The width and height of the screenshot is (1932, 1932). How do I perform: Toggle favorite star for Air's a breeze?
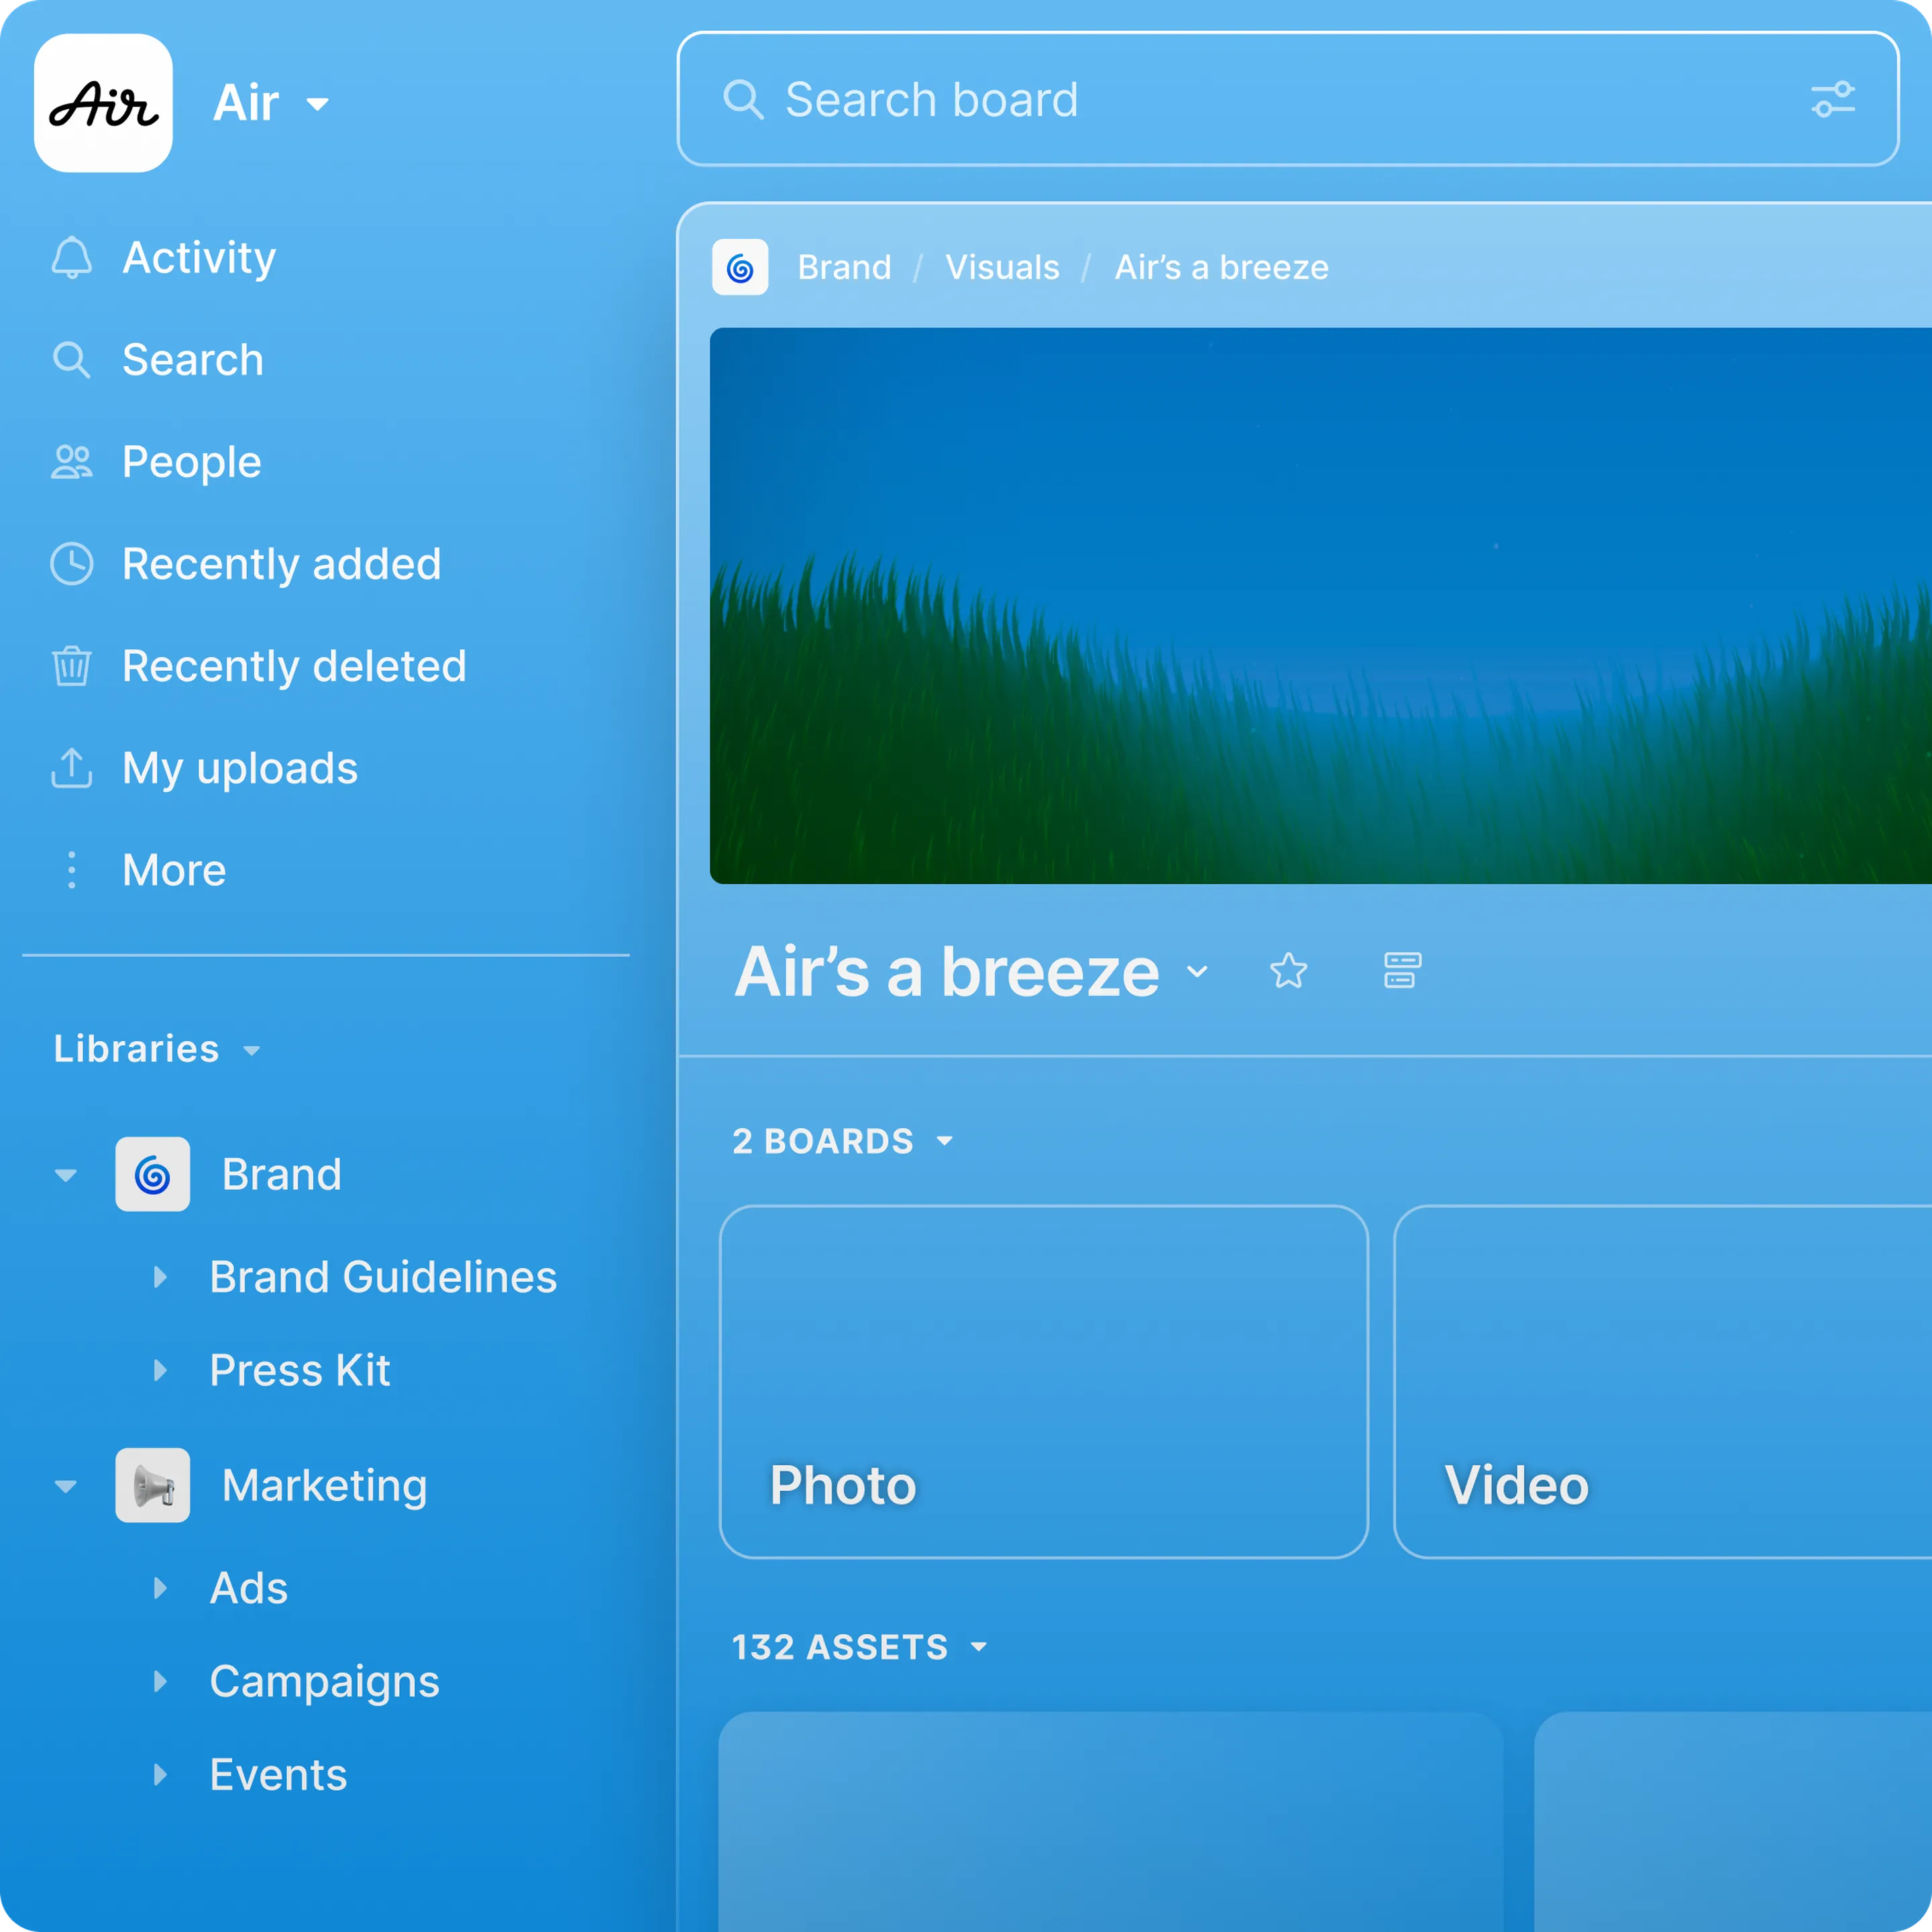coord(1288,971)
